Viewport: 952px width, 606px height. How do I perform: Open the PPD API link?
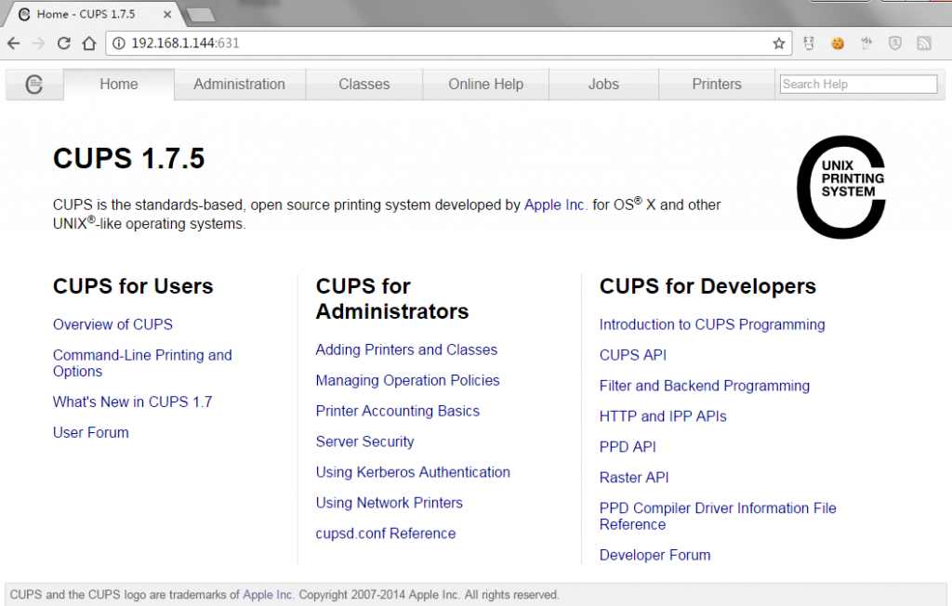[628, 447]
